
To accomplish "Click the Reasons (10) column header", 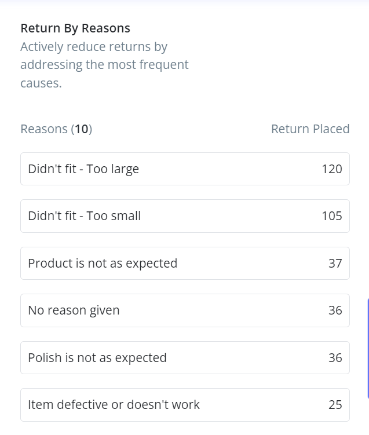I will coord(56,129).
